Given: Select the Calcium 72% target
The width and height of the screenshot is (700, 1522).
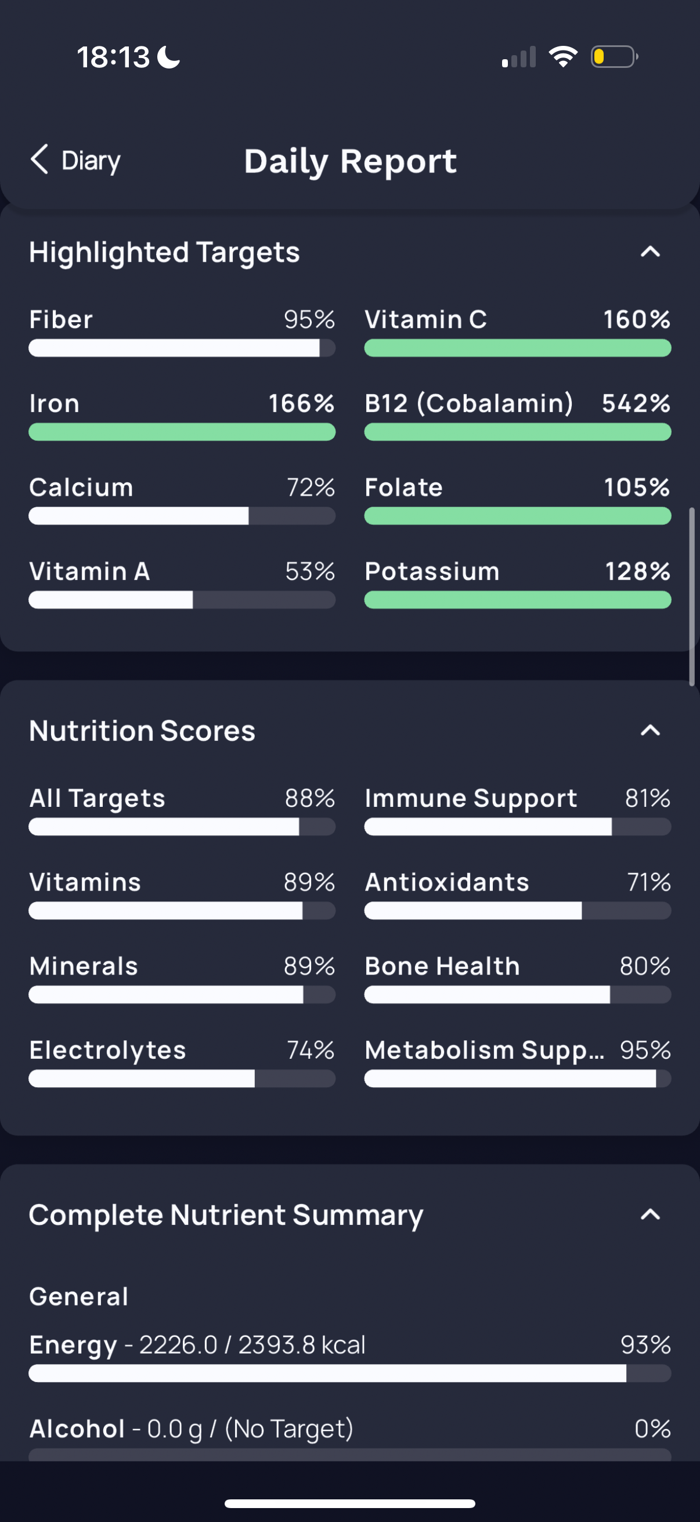Looking at the screenshot, I should [182, 499].
